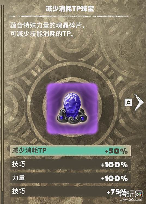This screenshot has width=146, height=204.
Task: Click the 减少消耗TP珠宝 title heading
Action: click(70, 9)
